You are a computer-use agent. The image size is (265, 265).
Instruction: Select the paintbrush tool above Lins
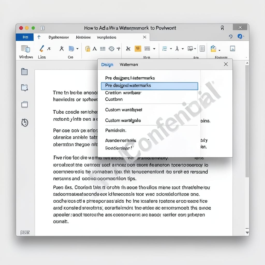(42, 48)
